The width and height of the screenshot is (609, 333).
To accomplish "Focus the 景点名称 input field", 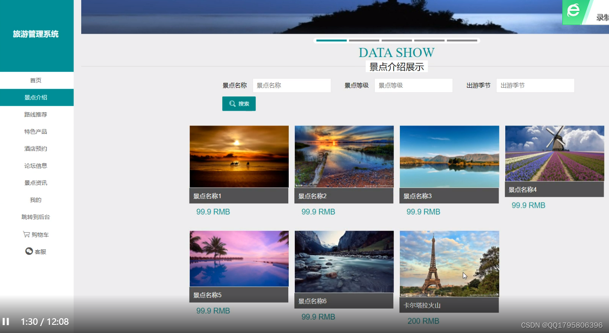I will pyautogui.click(x=292, y=85).
